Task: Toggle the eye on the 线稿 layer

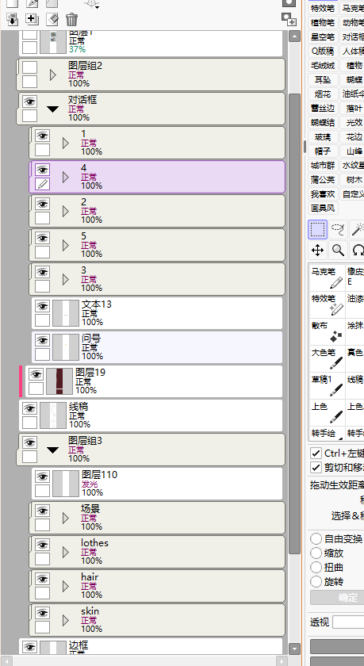Action: 29,408
